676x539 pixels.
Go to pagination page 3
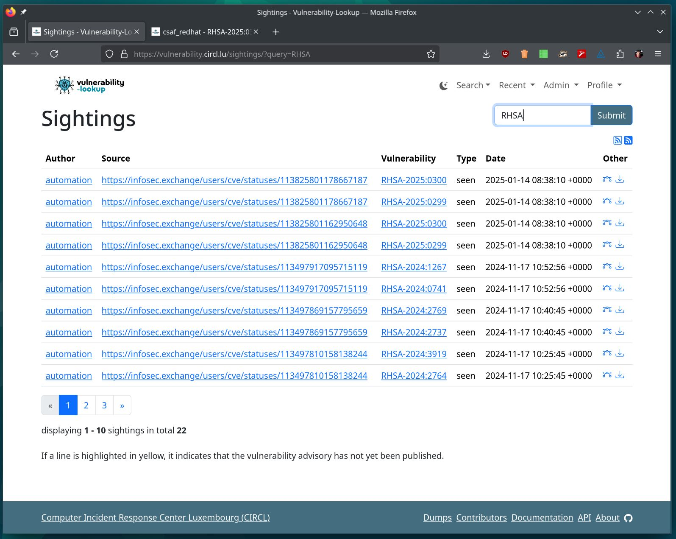coord(104,405)
